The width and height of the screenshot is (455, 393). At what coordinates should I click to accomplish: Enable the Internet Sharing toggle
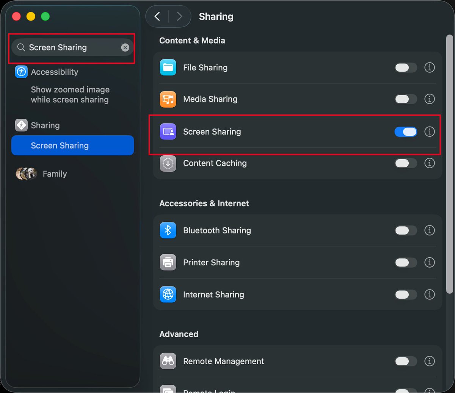coord(406,294)
